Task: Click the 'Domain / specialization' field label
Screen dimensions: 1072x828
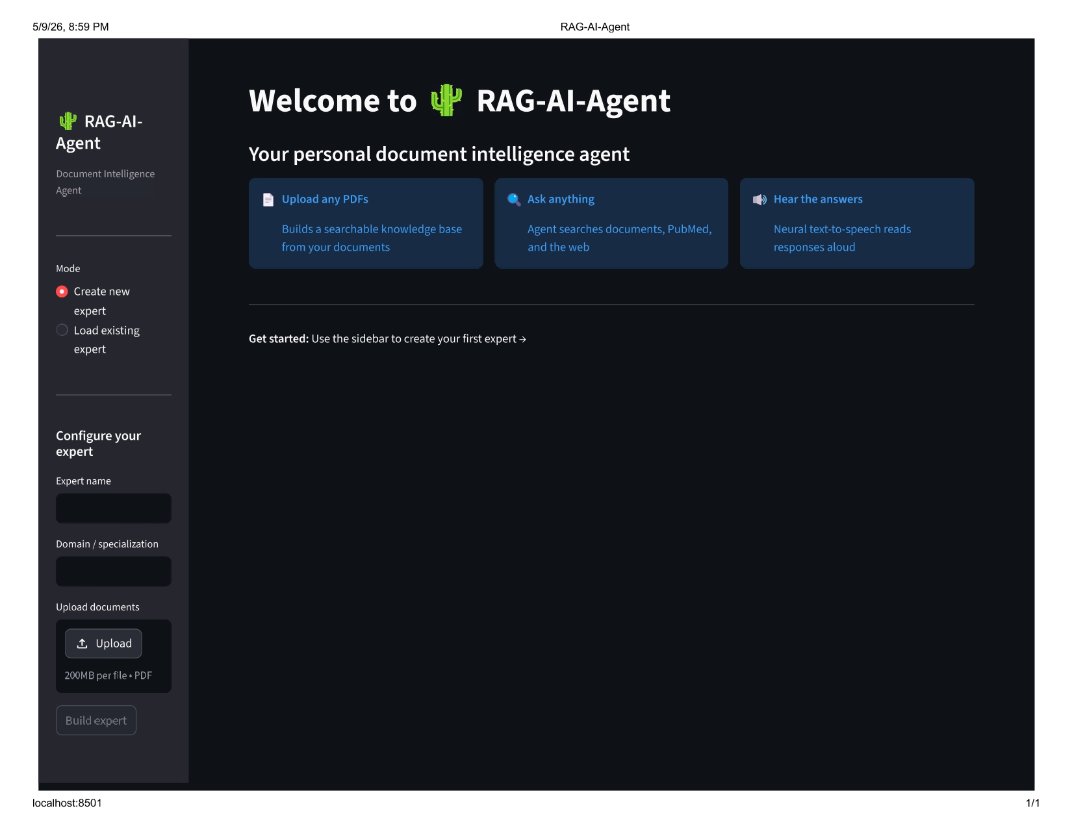Action: pyautogui.click(x=107, y=544)
